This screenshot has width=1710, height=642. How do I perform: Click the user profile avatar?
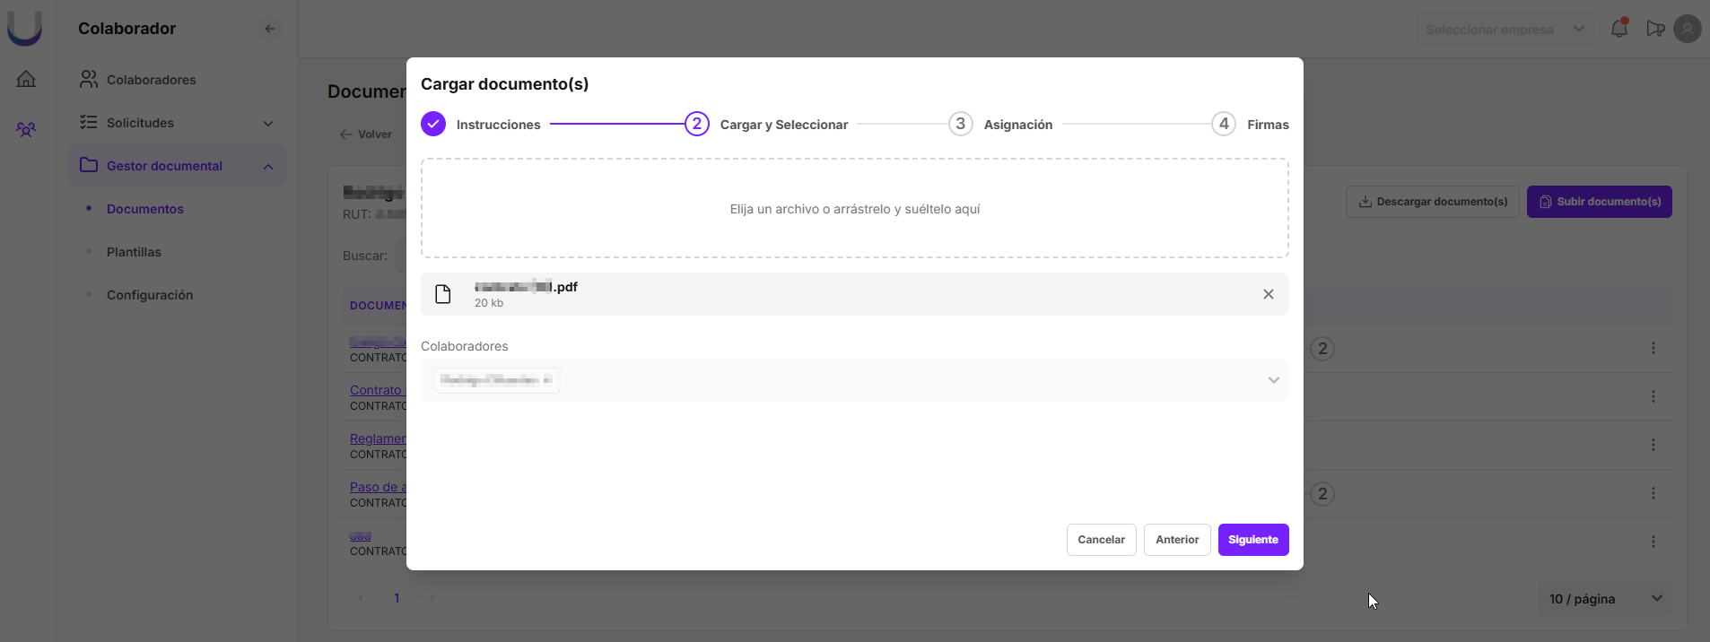(1687, 29)
